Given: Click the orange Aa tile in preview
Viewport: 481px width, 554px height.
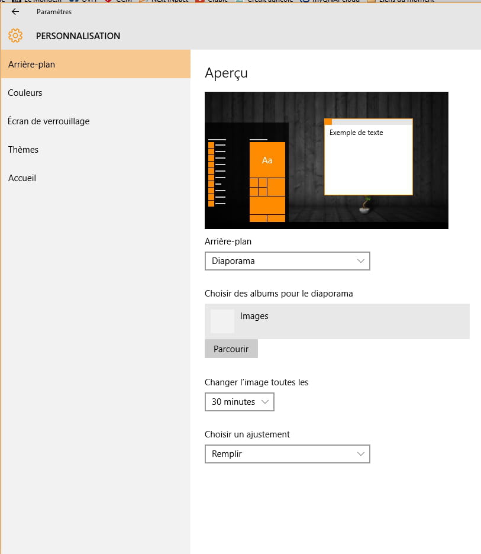Looking at the screenshot, I should point(267,160).
